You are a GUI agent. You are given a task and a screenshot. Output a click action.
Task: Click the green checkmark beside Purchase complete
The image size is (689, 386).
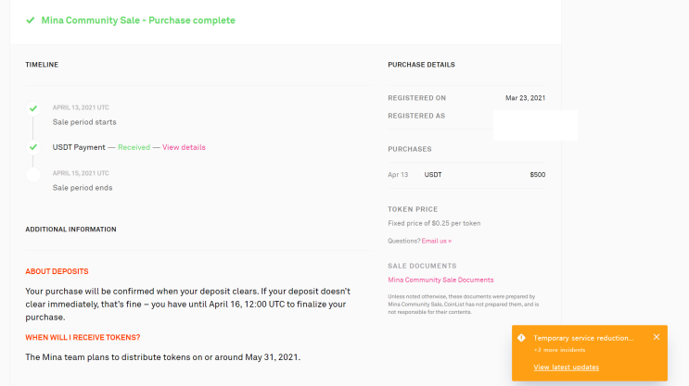(x=31, y=20)
